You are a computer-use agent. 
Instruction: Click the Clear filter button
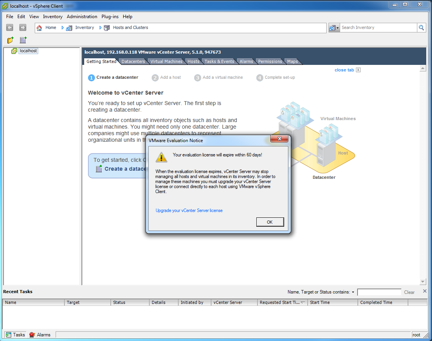409,292
